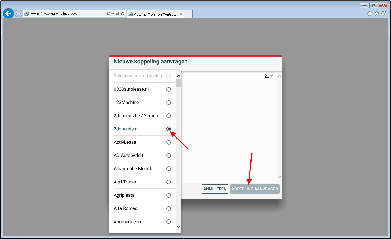
Task: Maximize the browser window
Action: click(x=374, y=5)
